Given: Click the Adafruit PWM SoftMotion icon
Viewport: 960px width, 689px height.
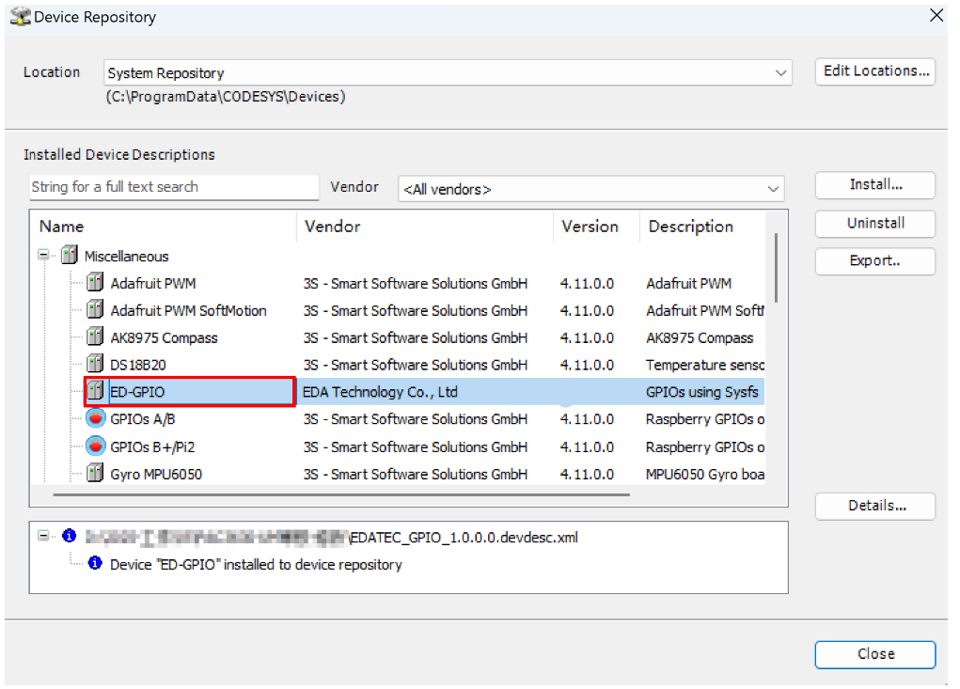Looking at the screenshot, I should [x=95, y=310].
